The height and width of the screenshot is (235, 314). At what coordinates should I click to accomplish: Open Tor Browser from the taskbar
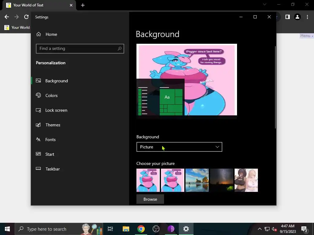171,229
